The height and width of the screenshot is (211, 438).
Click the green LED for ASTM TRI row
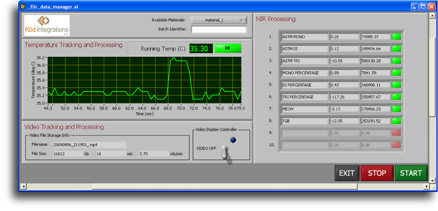coord(397,60)
